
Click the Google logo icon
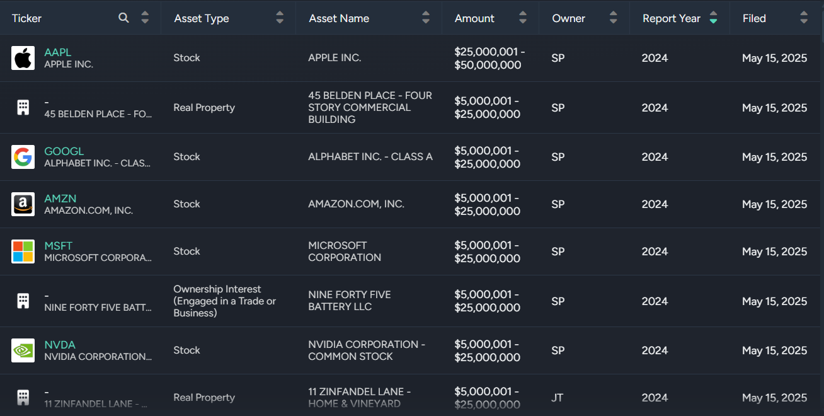(x=23, y=157)
